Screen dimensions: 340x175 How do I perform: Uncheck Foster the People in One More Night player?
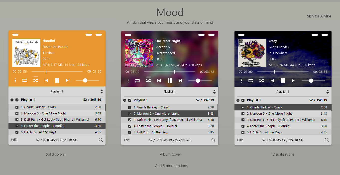[x=130, y=126]
